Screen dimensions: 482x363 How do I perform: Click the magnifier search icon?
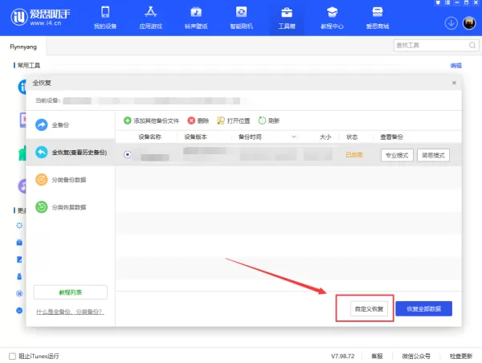coord(472,46)
